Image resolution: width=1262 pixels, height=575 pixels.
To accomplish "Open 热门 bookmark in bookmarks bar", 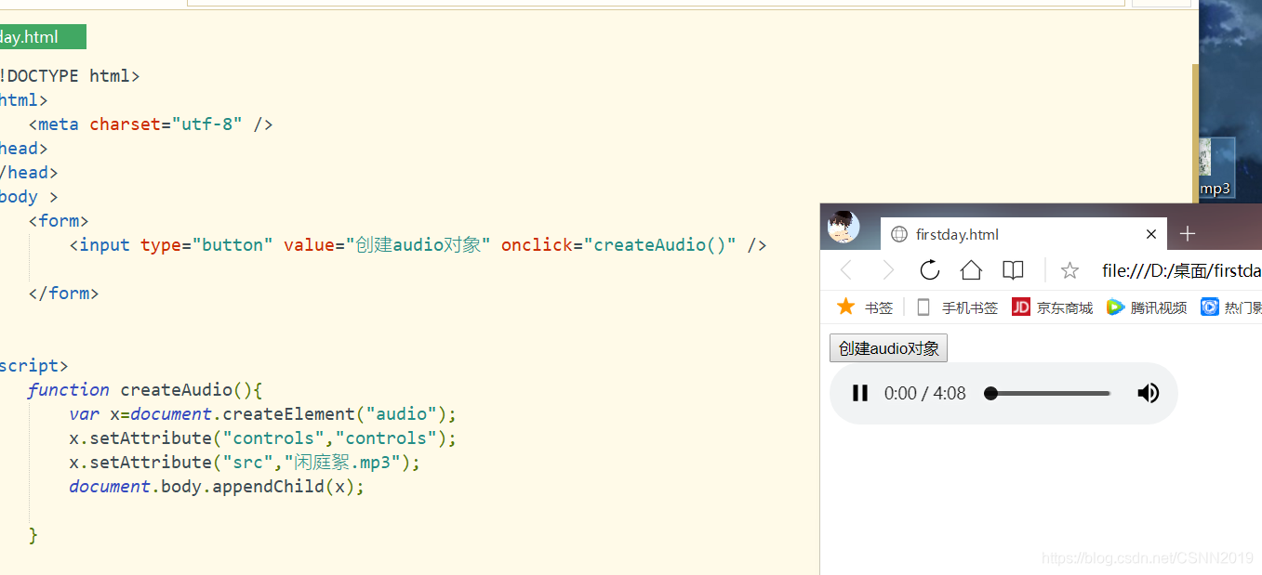I will click(x=1230, y=307).
